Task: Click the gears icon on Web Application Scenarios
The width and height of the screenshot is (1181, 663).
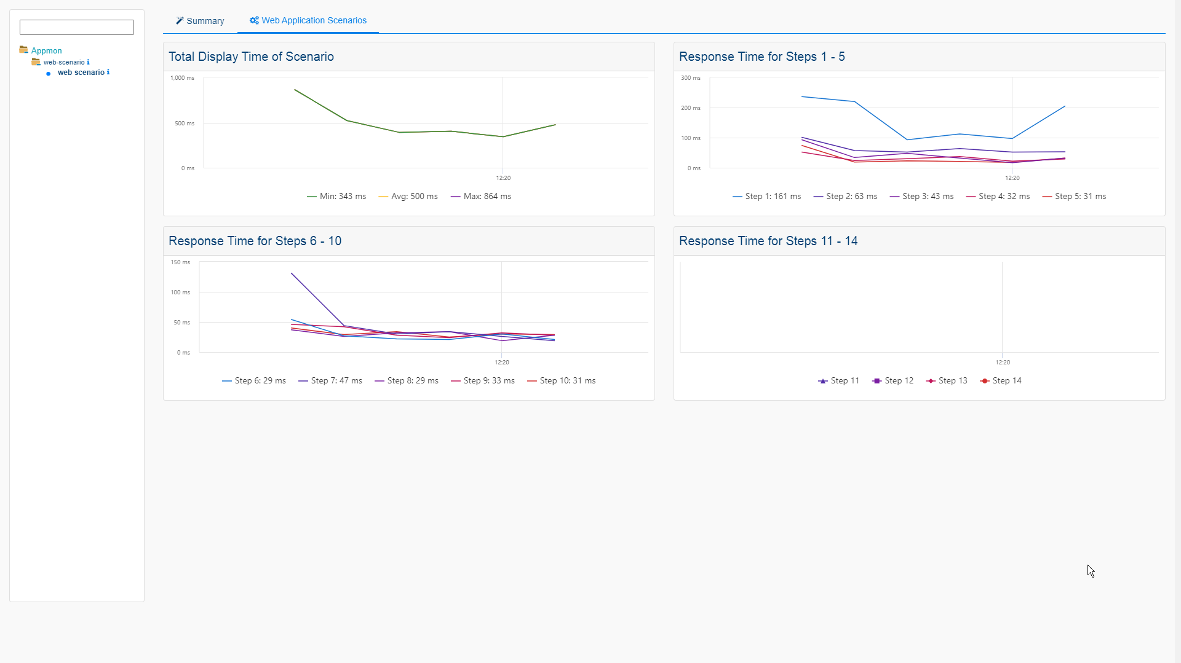Action: [x=254, y=20]
